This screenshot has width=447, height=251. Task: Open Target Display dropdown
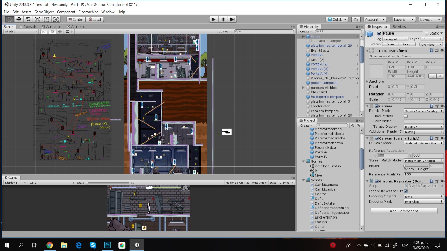[x=424, y=127]
